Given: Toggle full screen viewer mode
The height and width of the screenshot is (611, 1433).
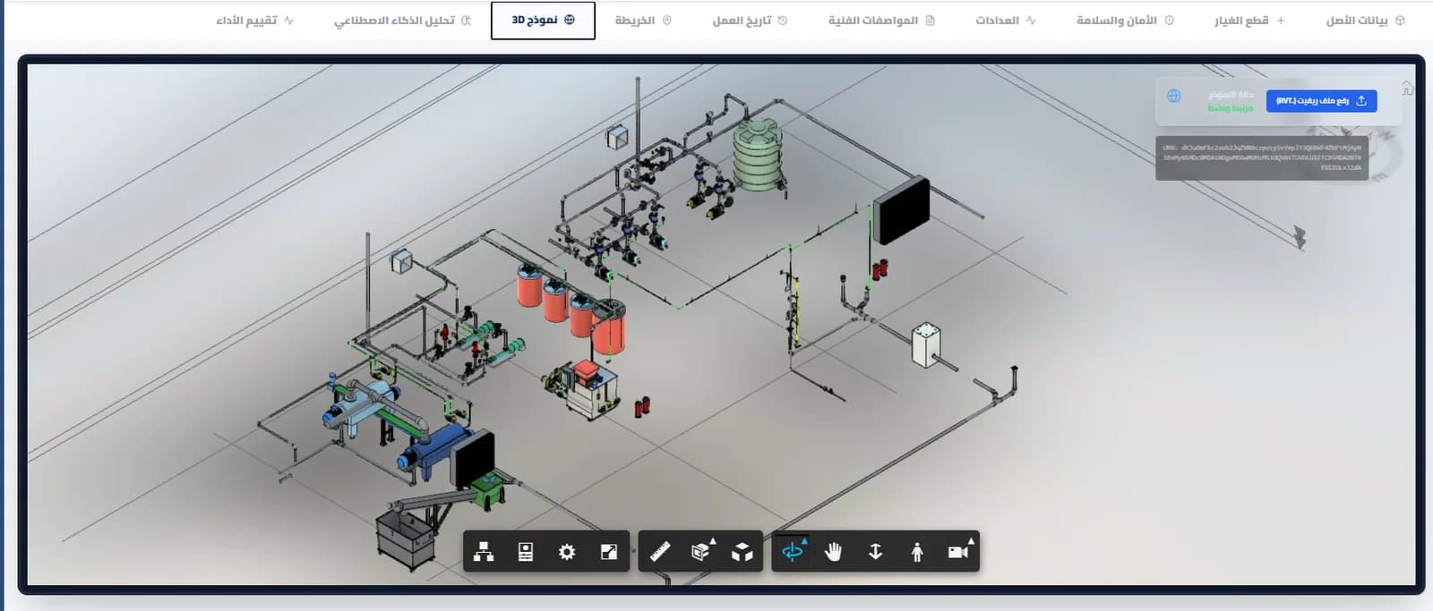Looking at the screenshot, I should tap(609, 552).
